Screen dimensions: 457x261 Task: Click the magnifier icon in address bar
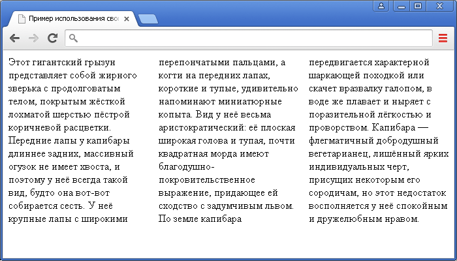point(73,38)
